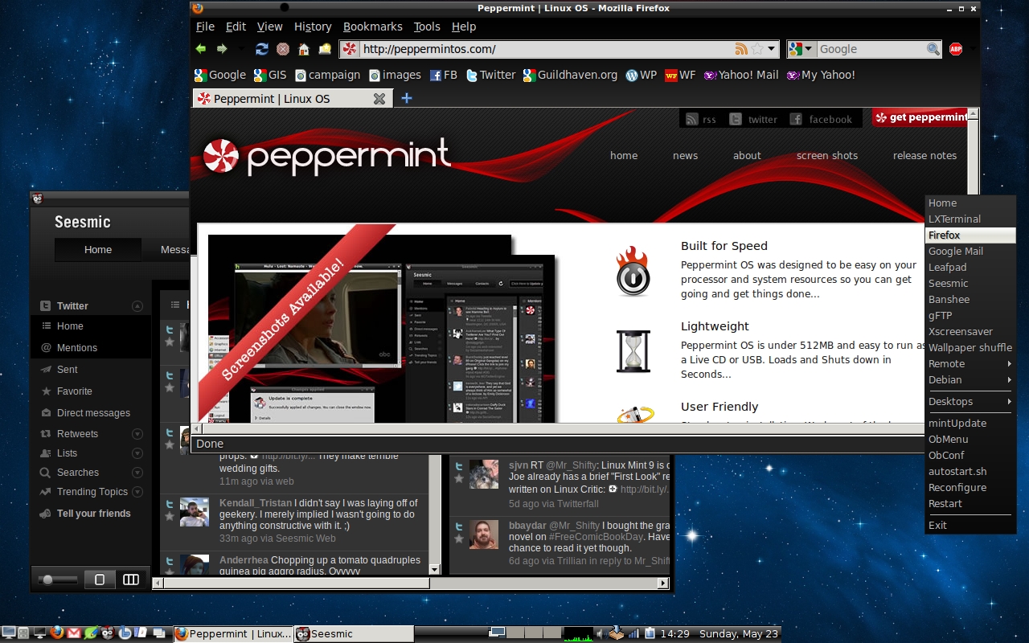Click the get peppermint button
The width and height of the screenshot is (1029, 643).
click(921, 117)
